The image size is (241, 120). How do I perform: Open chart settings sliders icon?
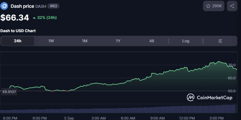(x=220, y=41)
